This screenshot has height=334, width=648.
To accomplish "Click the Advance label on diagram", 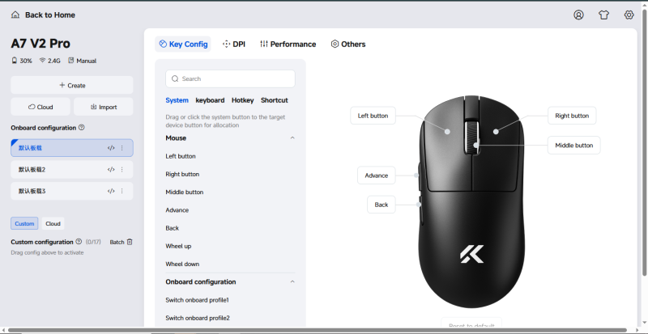I will [377, 175].
